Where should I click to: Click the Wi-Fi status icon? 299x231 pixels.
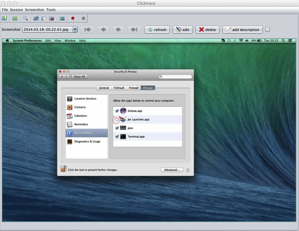click(x=241, y=41)
